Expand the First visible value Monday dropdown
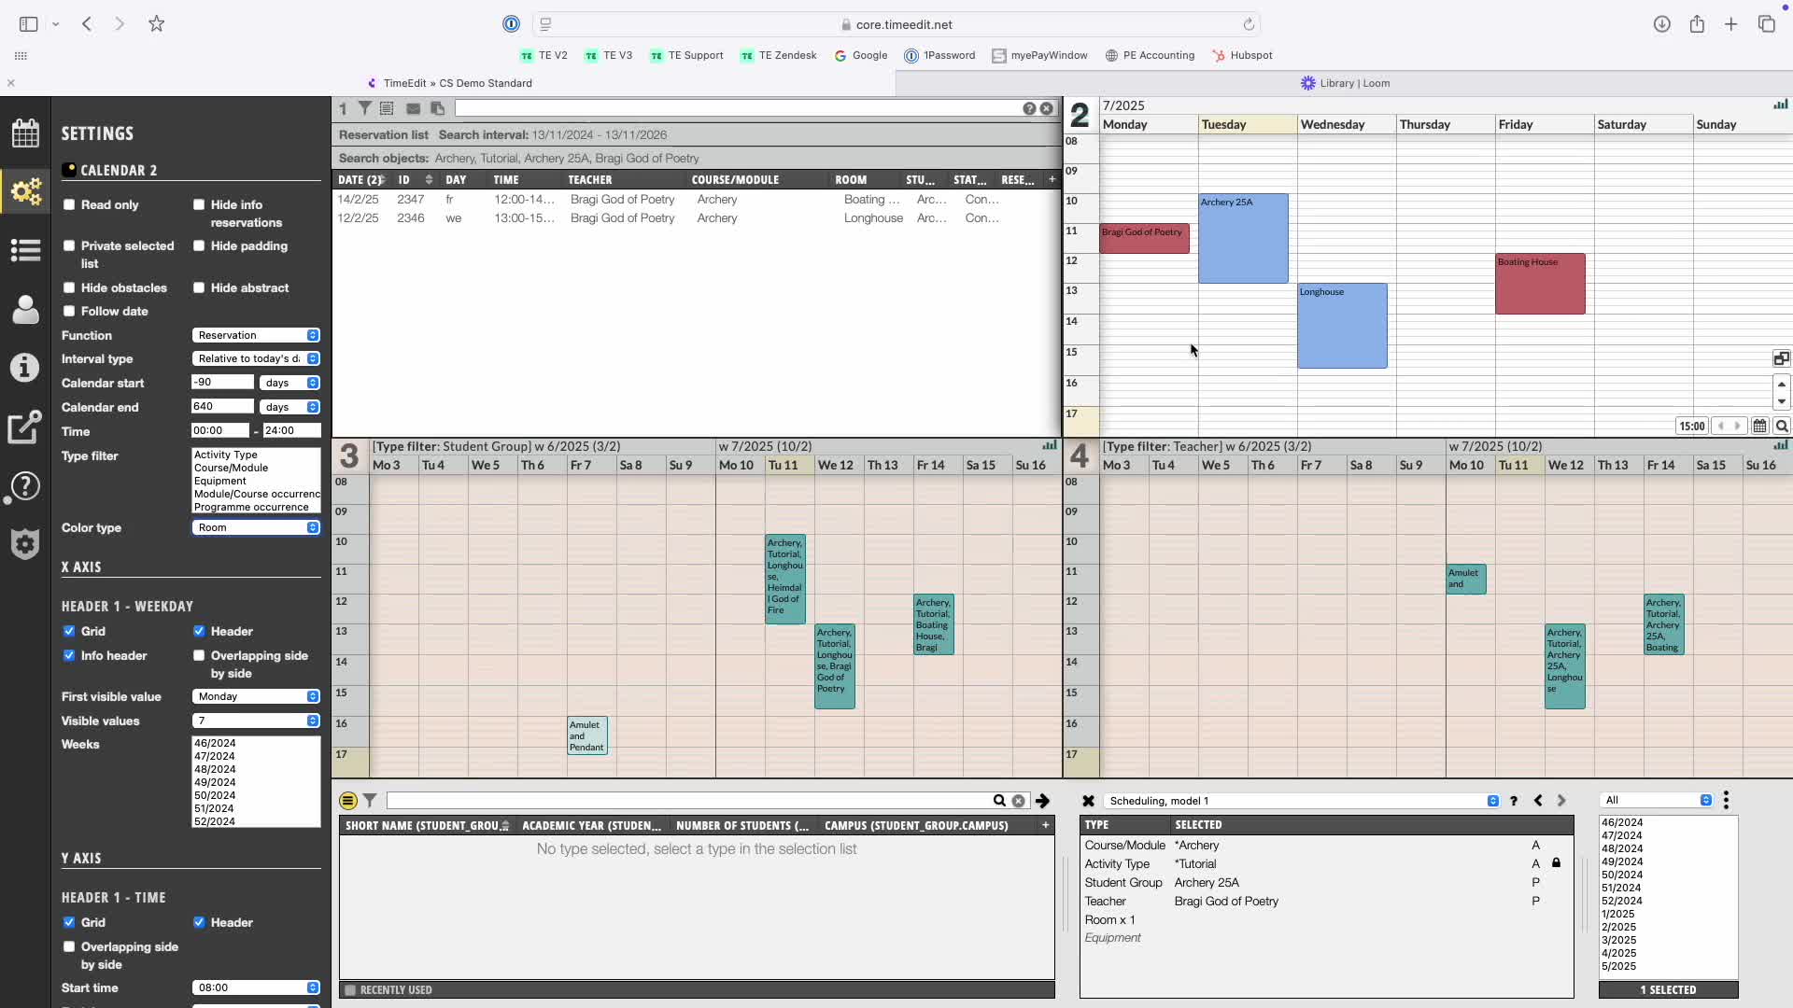 (x=256, y=696)
